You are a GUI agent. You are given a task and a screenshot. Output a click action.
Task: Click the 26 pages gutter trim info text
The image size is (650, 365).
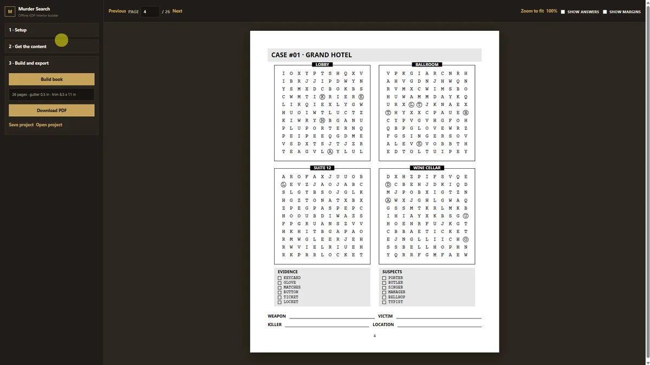click(x=44, y=95)
